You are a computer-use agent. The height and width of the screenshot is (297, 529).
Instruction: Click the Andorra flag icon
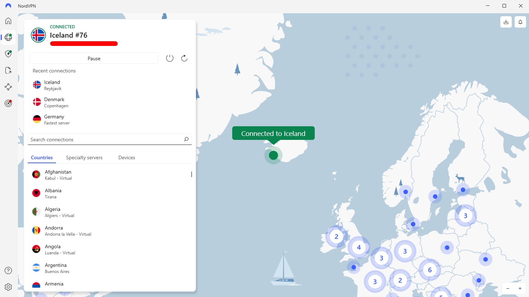click(36, 230)
